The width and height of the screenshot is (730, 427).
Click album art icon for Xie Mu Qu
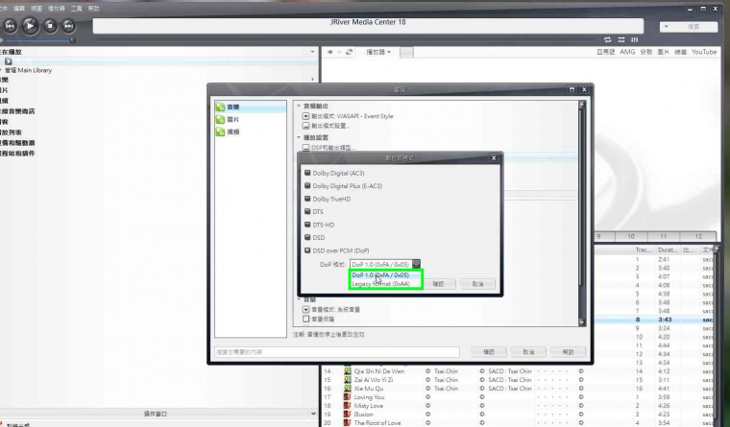(x=348, y=389)
